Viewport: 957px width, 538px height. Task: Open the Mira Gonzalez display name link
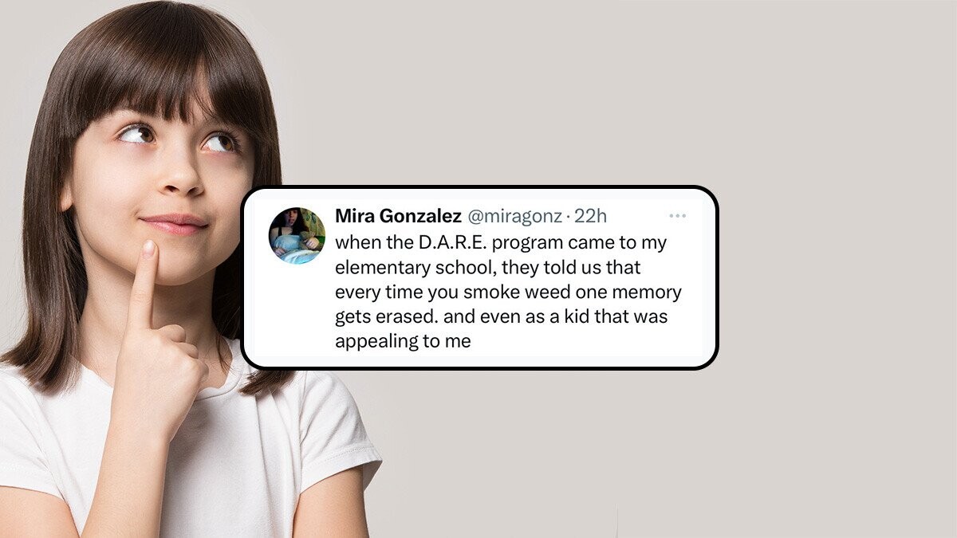pos(398,216)
